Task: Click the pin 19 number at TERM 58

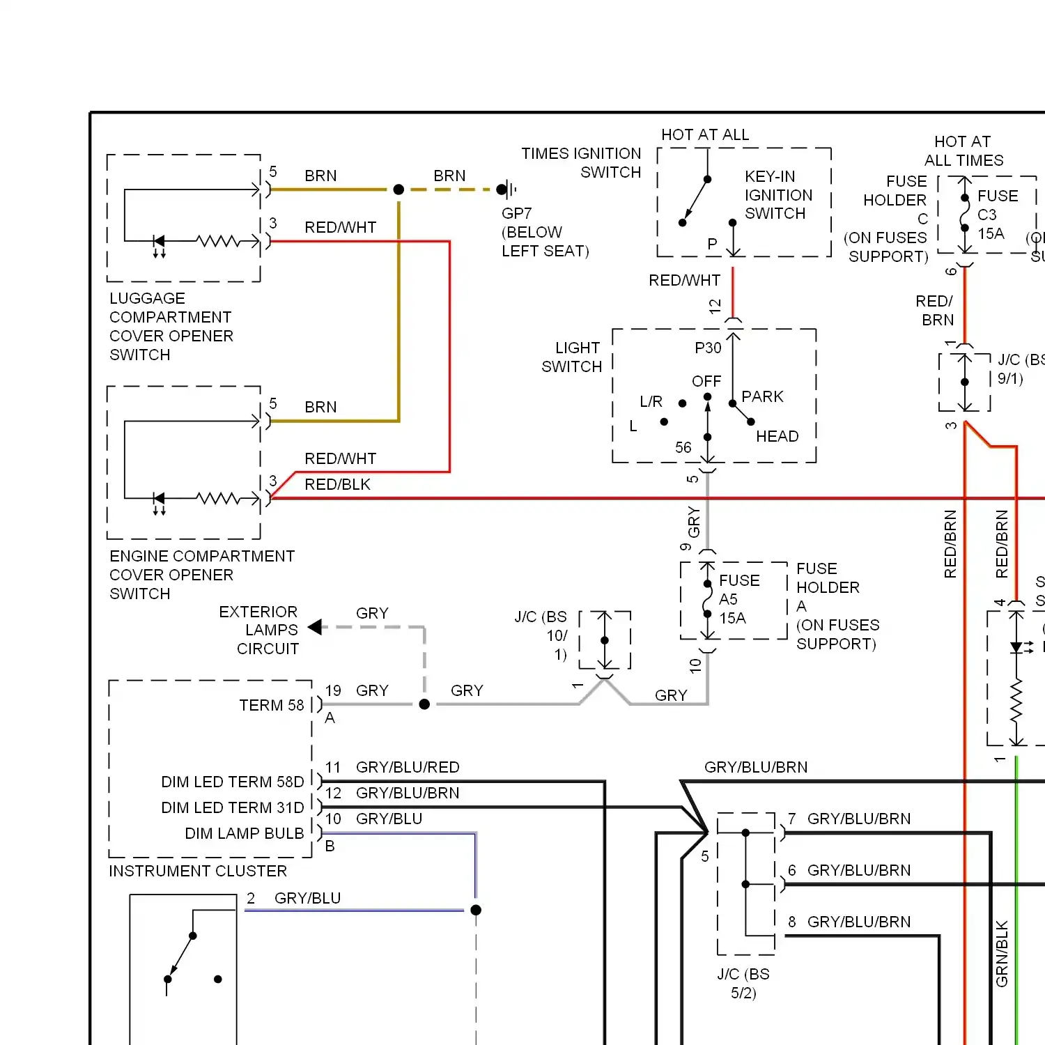Action: [x=333, y=690]
